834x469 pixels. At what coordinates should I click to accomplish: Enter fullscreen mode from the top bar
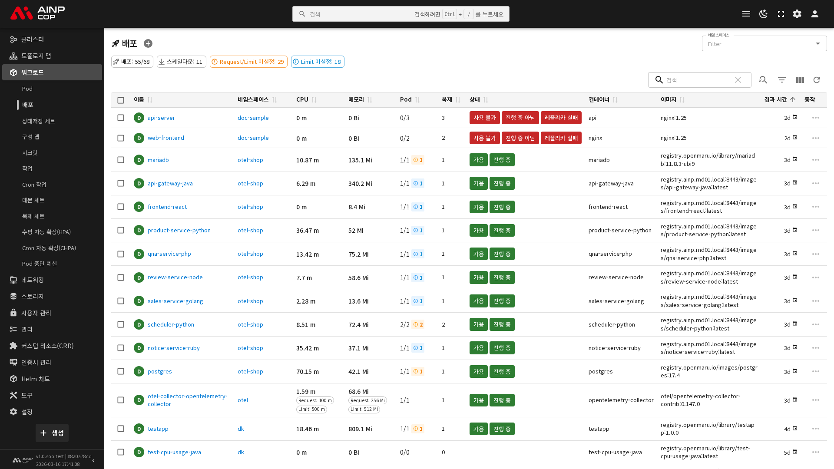781,14
